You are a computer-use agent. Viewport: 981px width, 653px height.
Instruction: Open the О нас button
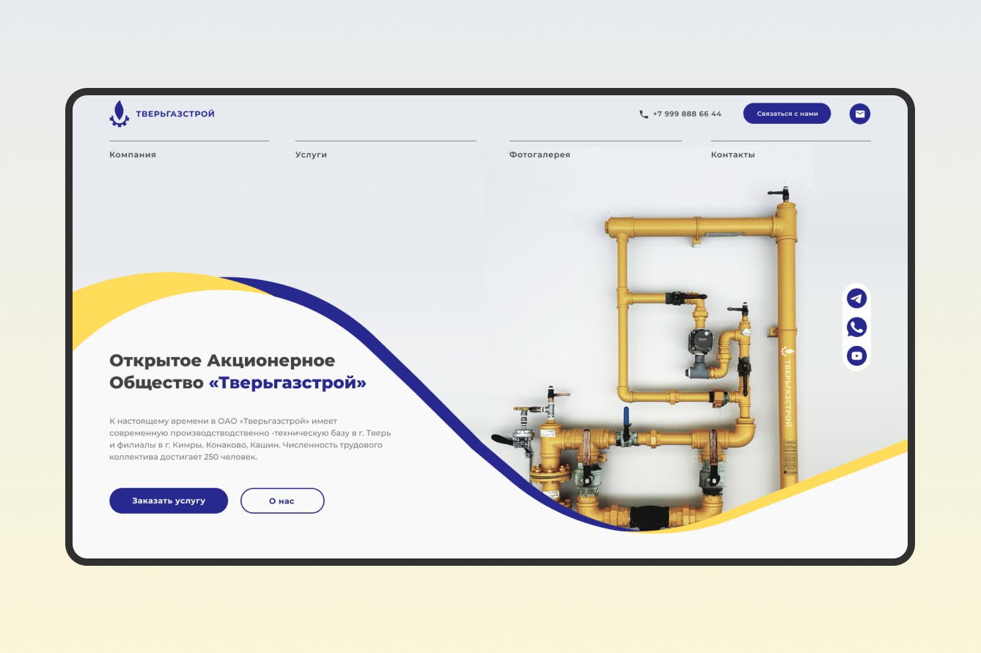tap(282, 501)
